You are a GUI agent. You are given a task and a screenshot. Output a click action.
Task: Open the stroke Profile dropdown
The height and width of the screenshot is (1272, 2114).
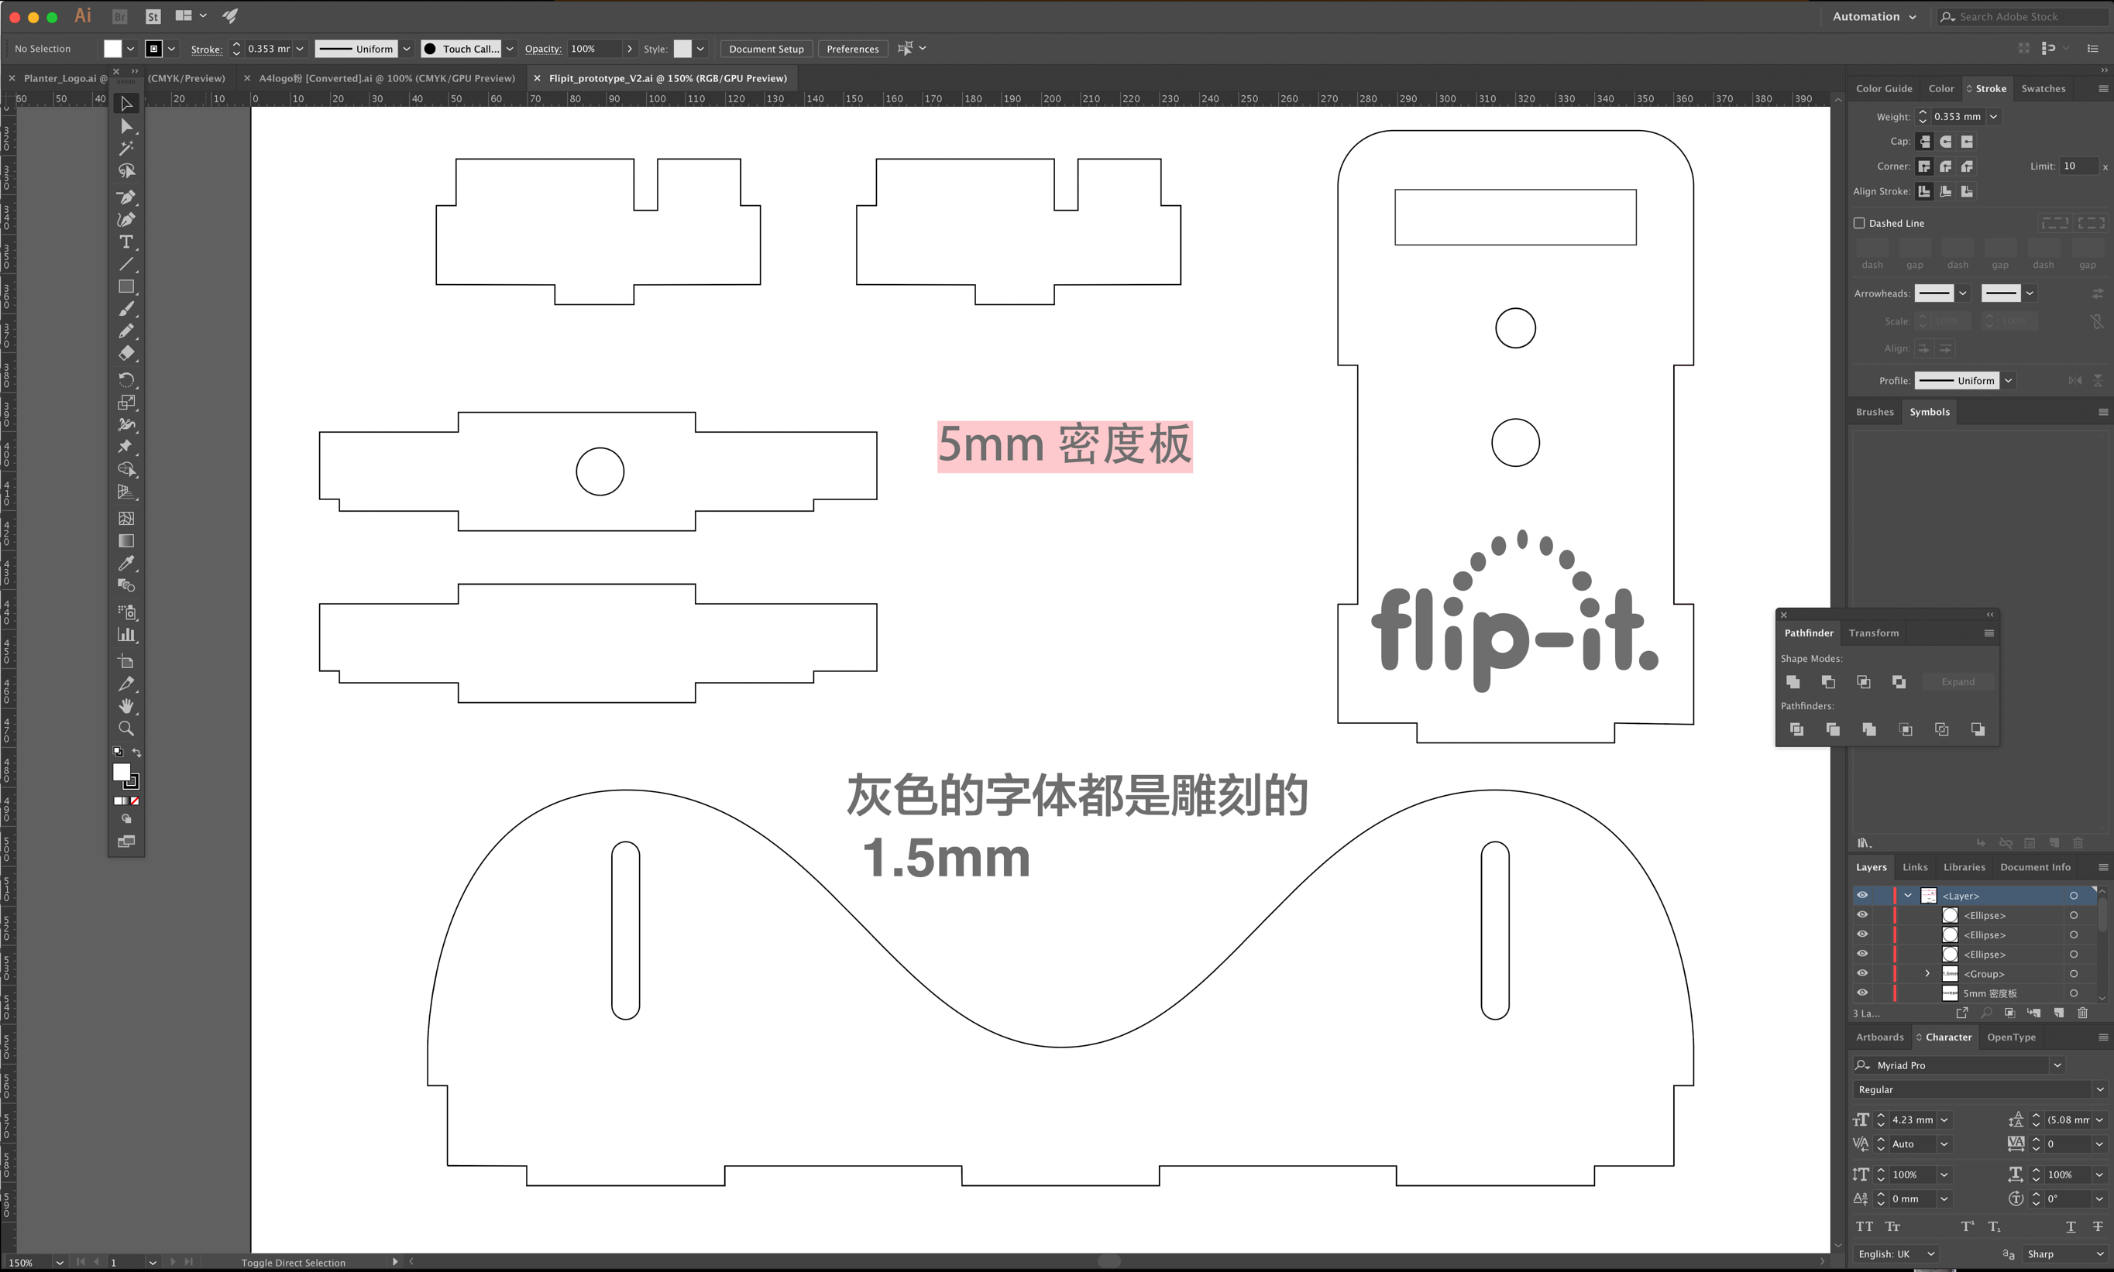click(2009, 379)
